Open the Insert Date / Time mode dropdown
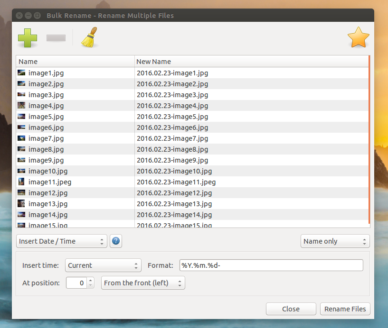The image size is (388, 328). [x=61, y=241]
